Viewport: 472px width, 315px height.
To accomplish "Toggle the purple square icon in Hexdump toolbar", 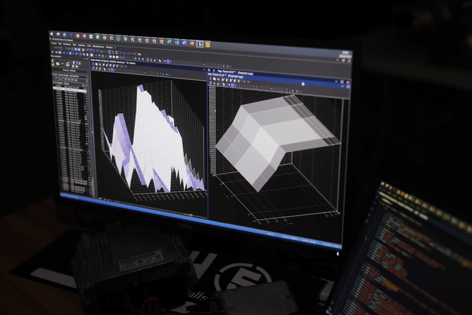I will [x=112, y=70].
